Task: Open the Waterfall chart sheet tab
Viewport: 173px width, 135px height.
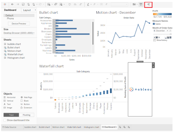Action: tap(74, 127)
